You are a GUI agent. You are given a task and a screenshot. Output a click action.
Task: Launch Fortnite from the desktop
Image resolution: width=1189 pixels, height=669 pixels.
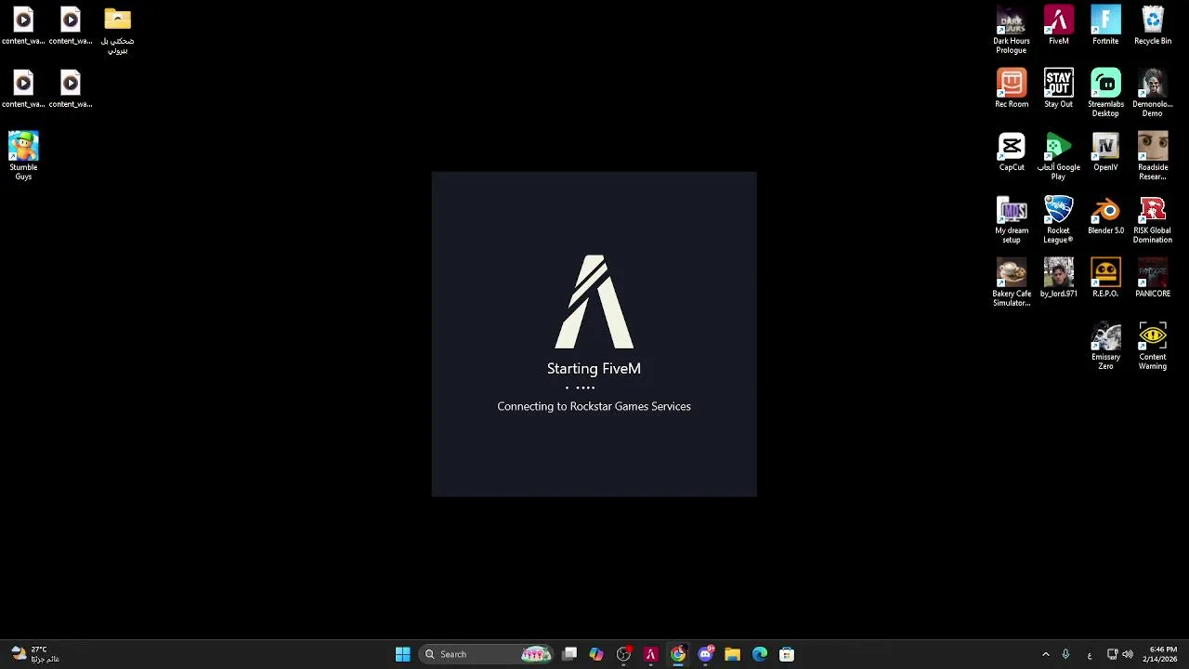[x=1105, y=25]
